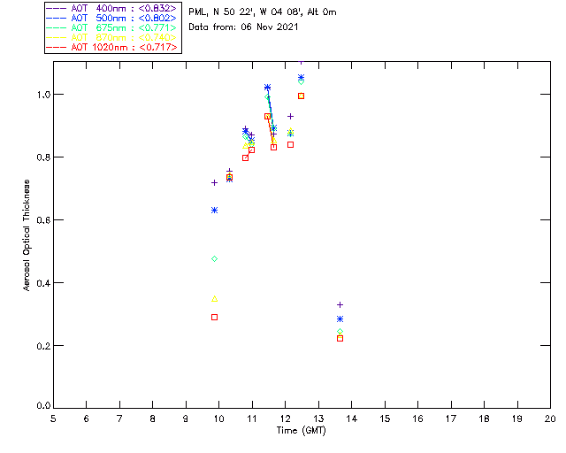The width and height of the screenshot is (566, 453).
Task: Click the Time (GMT) axis title
Action: 301,431
